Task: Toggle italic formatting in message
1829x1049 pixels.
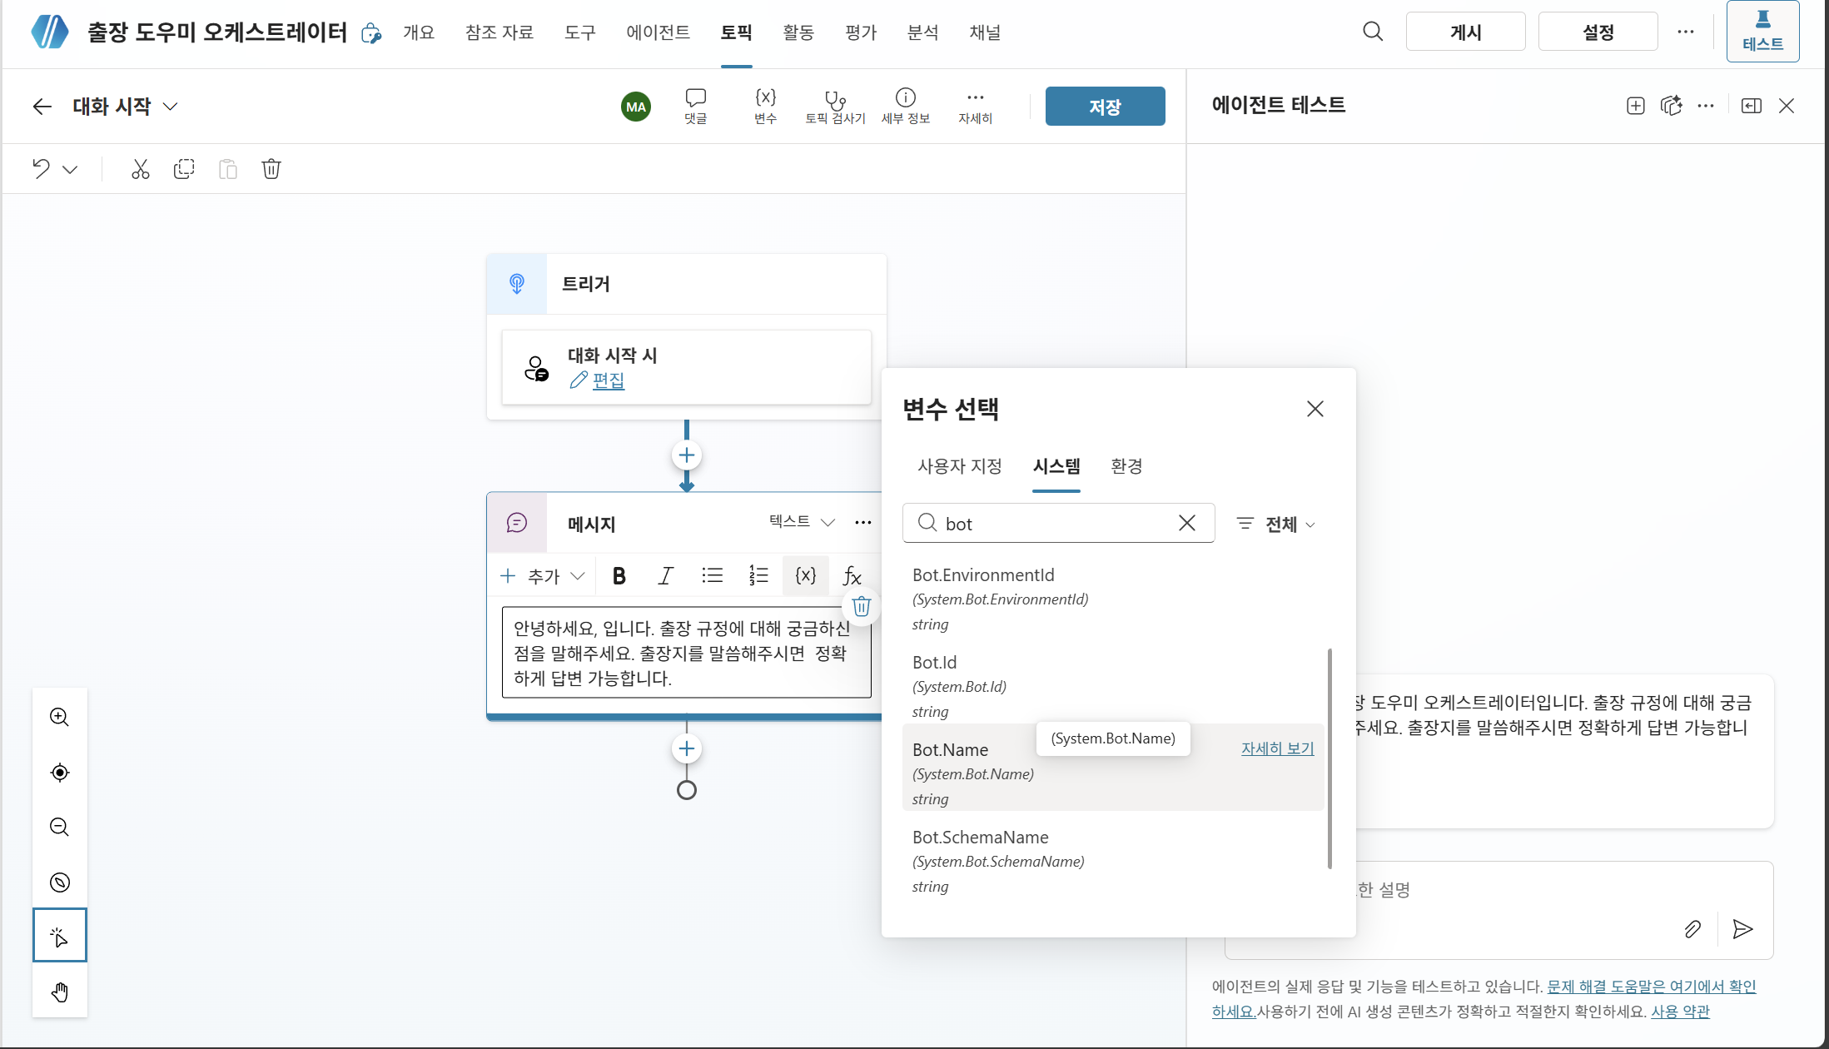Action: coord(664,576)
